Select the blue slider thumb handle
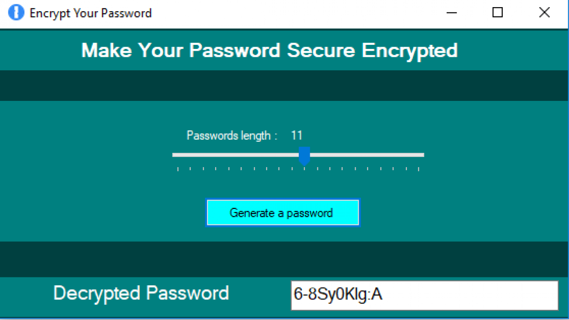569x320 pixels. coord(304,156)
